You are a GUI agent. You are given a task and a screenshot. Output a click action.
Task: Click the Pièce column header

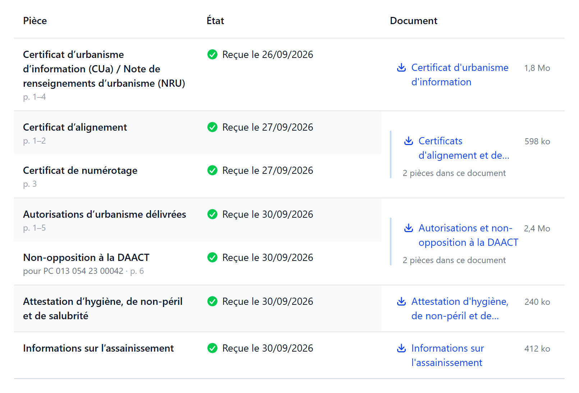tap(35, 21)
